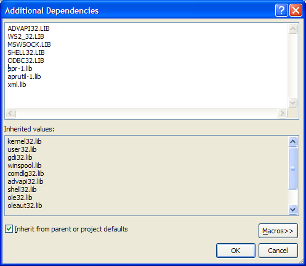Place the cursor on WS2_32.LIB
The height and width of the screenshot is (266, 306).
pos(26,36)
